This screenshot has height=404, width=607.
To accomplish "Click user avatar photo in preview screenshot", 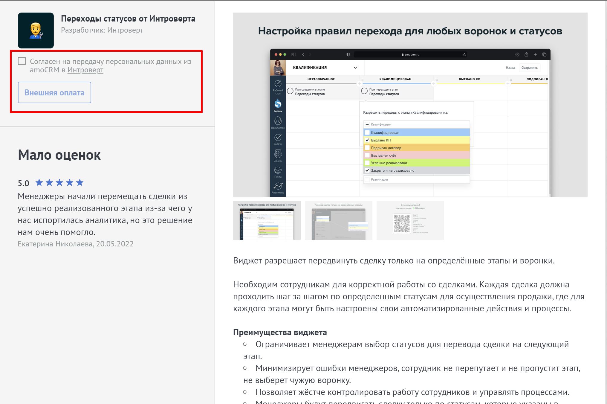I will (278, 68).
